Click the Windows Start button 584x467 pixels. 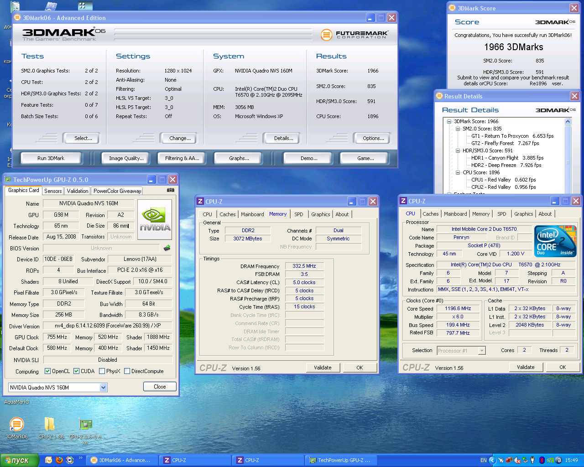(20, 460)
